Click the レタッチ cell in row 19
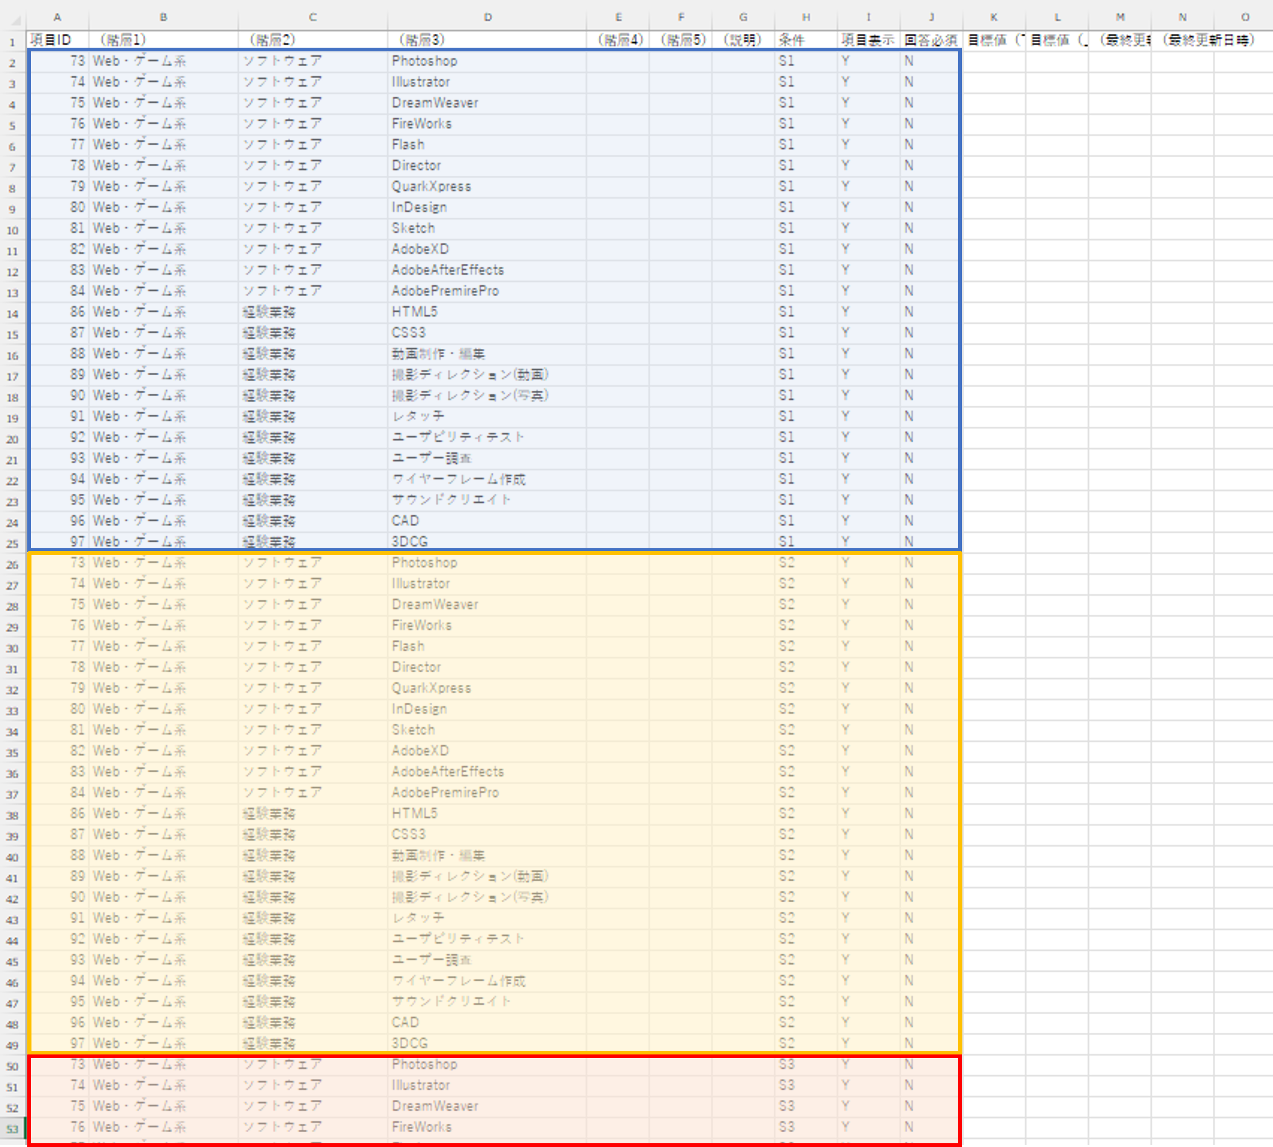Viewport: 1273px width, 1147px height. coord(487,416)
